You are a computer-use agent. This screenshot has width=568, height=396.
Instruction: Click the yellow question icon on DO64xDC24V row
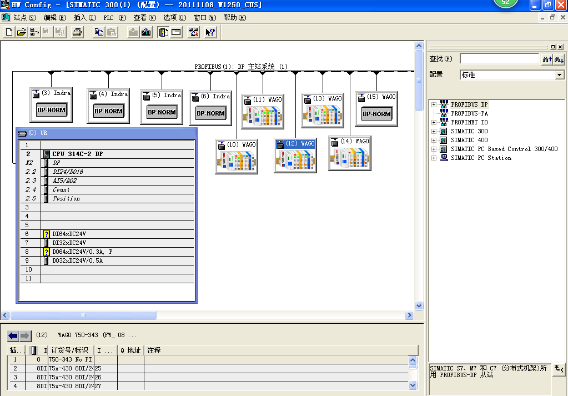click(x=47, y=252)
